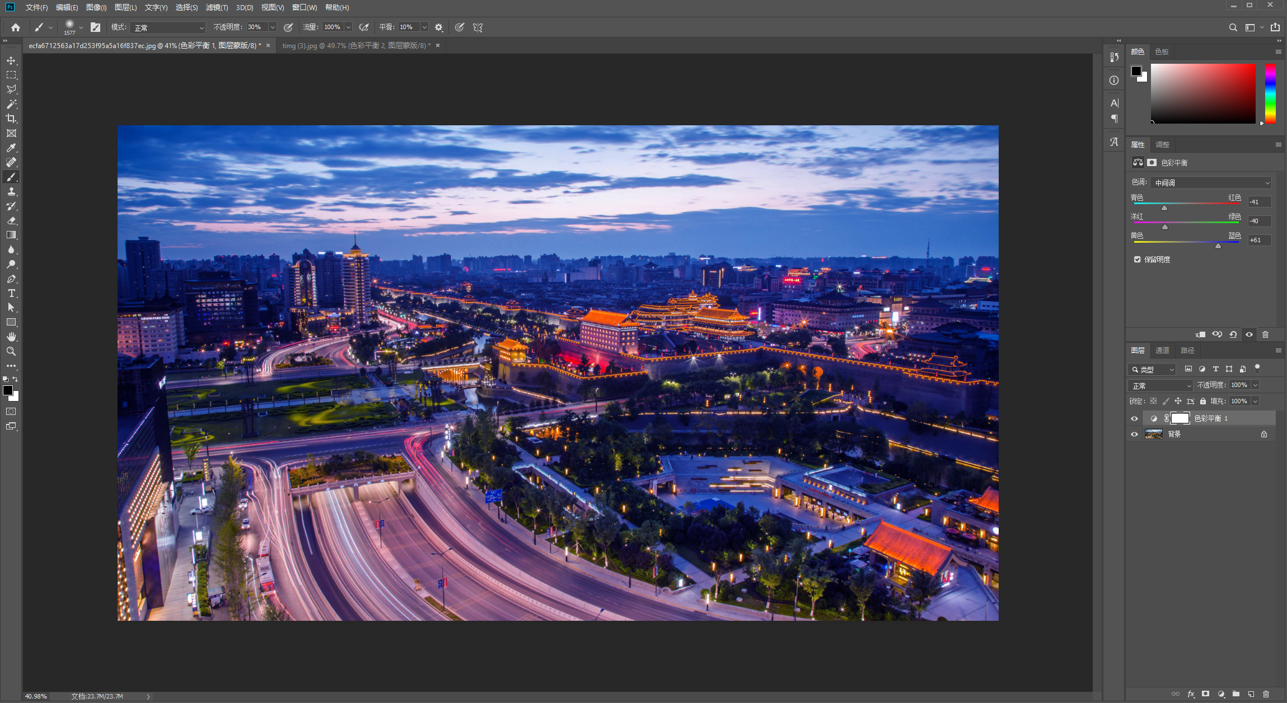Select the Eyedropper tool
Image resolution: width=1287 pixels, height=703 pixels.
tap(11, 148)
